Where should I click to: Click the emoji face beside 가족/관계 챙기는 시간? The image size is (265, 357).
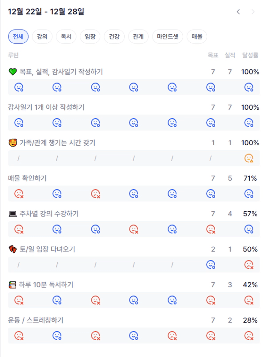[12, 143]
